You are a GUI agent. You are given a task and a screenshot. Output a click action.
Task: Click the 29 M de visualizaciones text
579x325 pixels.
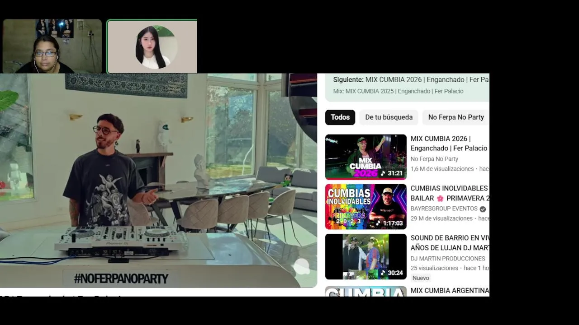pos(441,218)
